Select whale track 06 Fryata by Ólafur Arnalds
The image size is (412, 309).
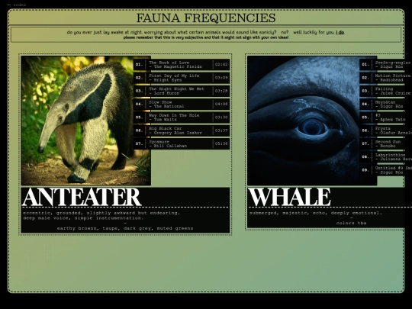point(386,130)
